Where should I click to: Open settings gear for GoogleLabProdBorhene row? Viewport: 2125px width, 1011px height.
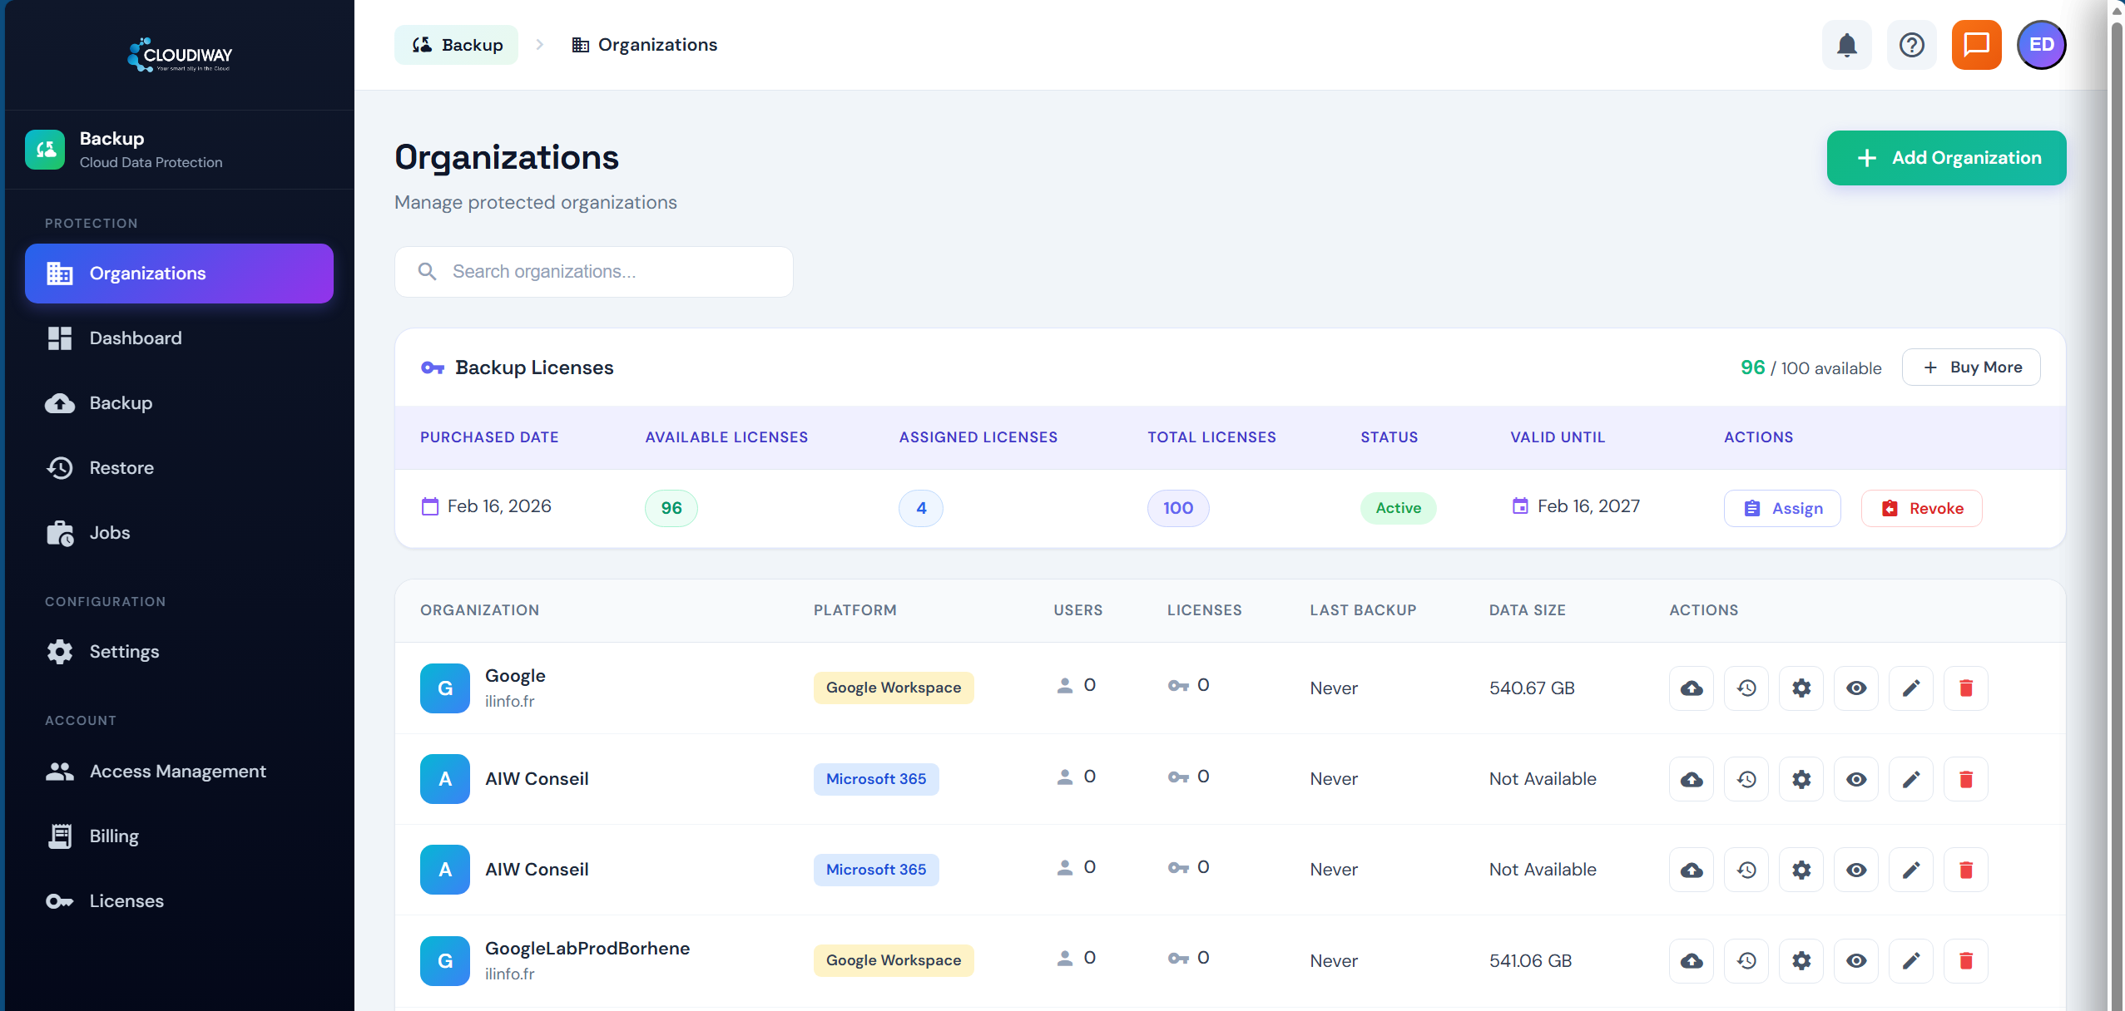pyautogui.click(x=1801, y=961)
